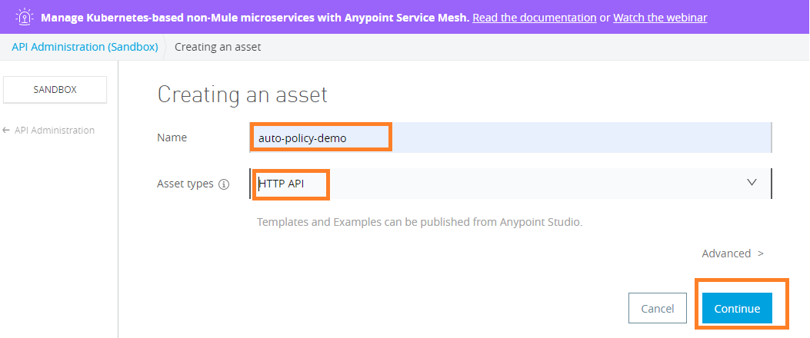Open the 'Read the documentation' link
The image size is (810, 338).
coord(534,17)
